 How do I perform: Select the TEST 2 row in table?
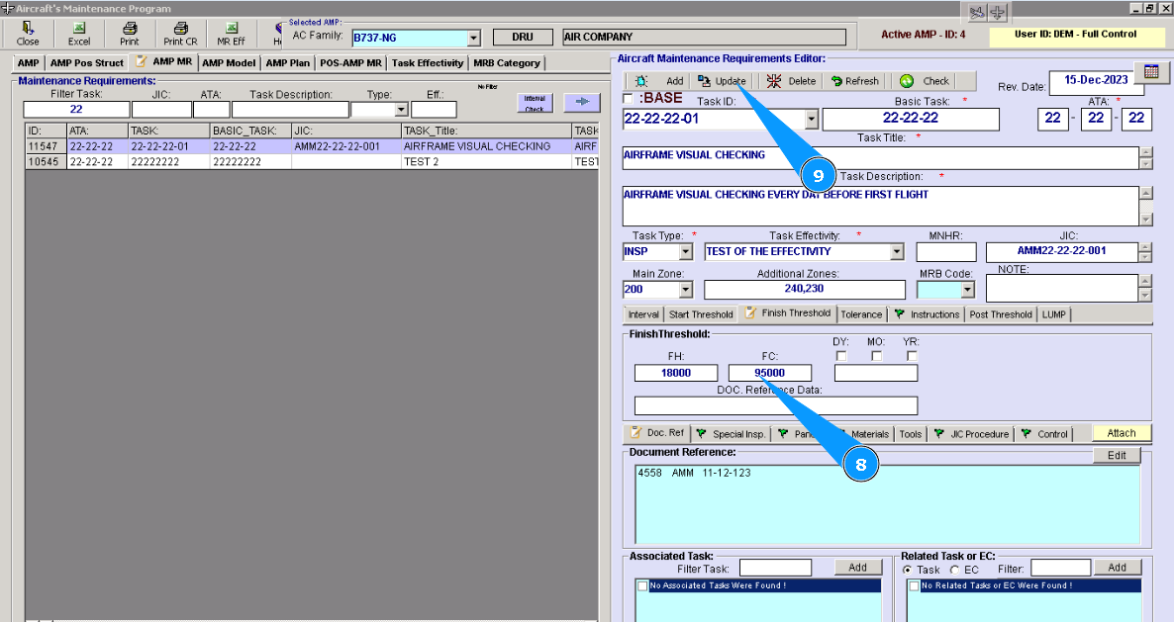tap(312, 161)
